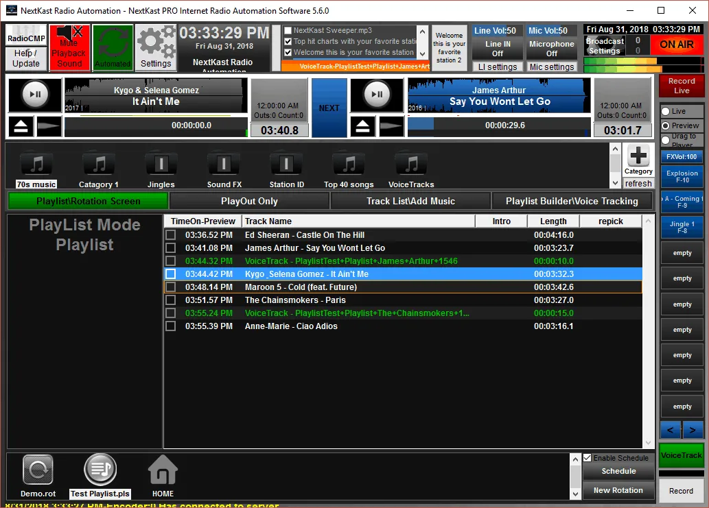Click the New Rotation button
Screen dimensions: 709x508
coord(618,490)
